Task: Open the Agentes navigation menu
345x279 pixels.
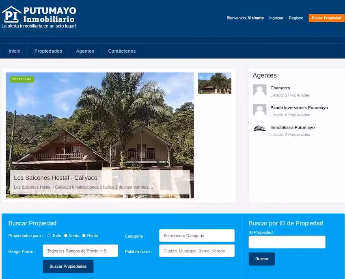Action: (85, 51)
